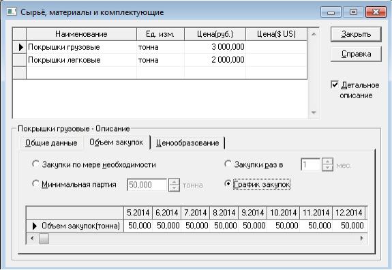Click the 10.2014 column header
Viewport: 392px width, 270px height.
283,213
